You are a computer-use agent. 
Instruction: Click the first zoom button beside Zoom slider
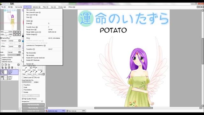point(14,32)
